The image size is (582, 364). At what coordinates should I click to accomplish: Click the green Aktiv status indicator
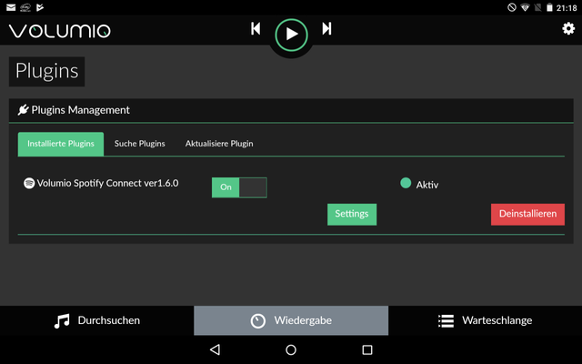(406, 183)
